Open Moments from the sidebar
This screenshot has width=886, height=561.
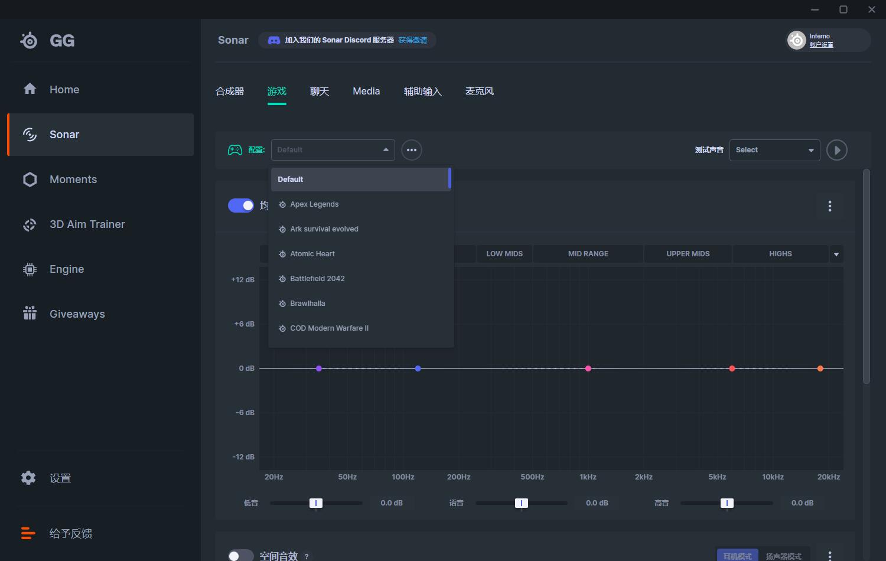pyautogui.click(x=73, y=180)
